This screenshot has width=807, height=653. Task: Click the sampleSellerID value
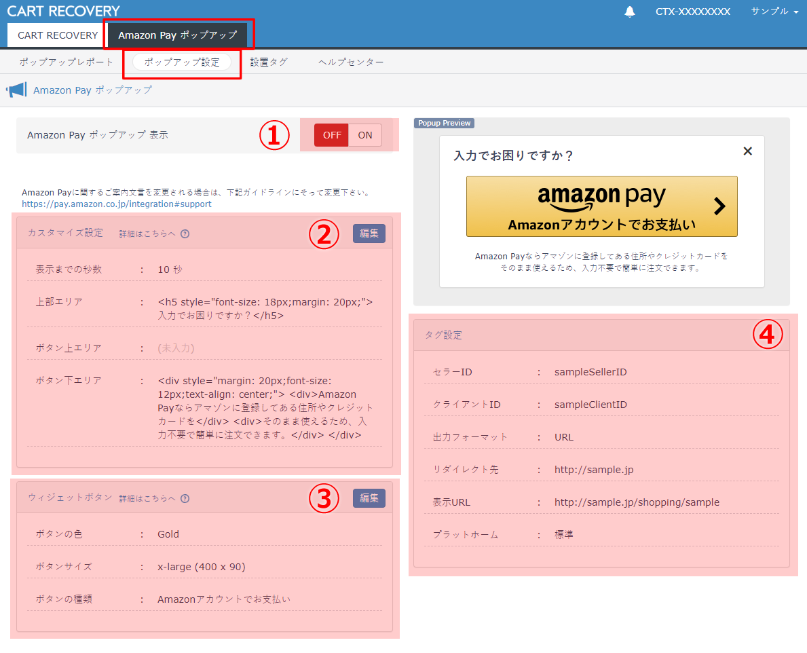tap(590, 372)
